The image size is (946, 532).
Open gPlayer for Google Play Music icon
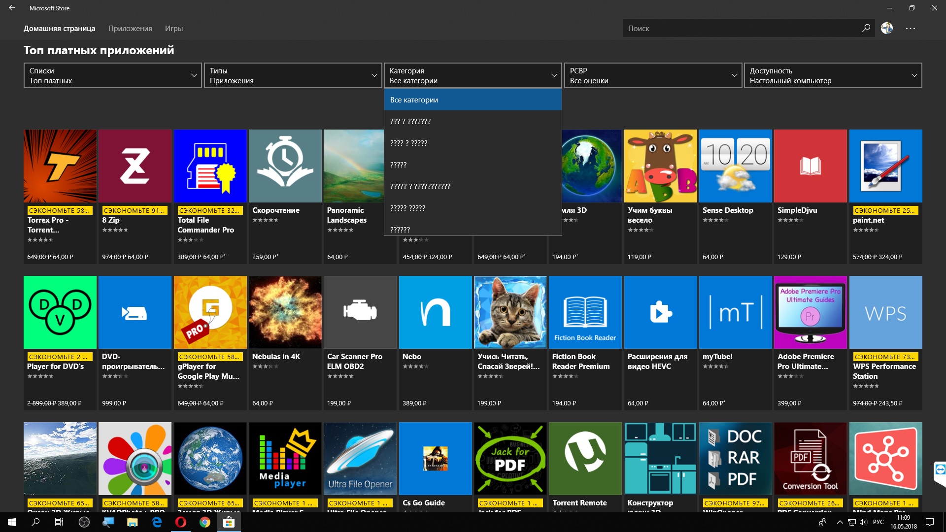coord(210,312)
